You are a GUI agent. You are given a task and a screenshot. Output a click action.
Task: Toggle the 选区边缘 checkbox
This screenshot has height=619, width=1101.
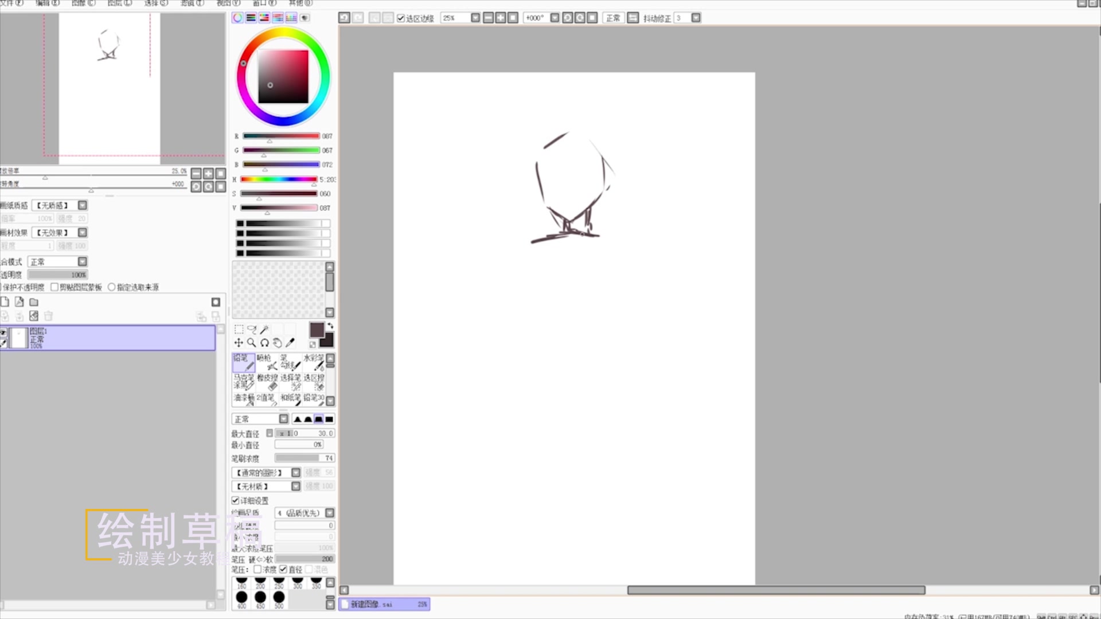coord(401,18)
